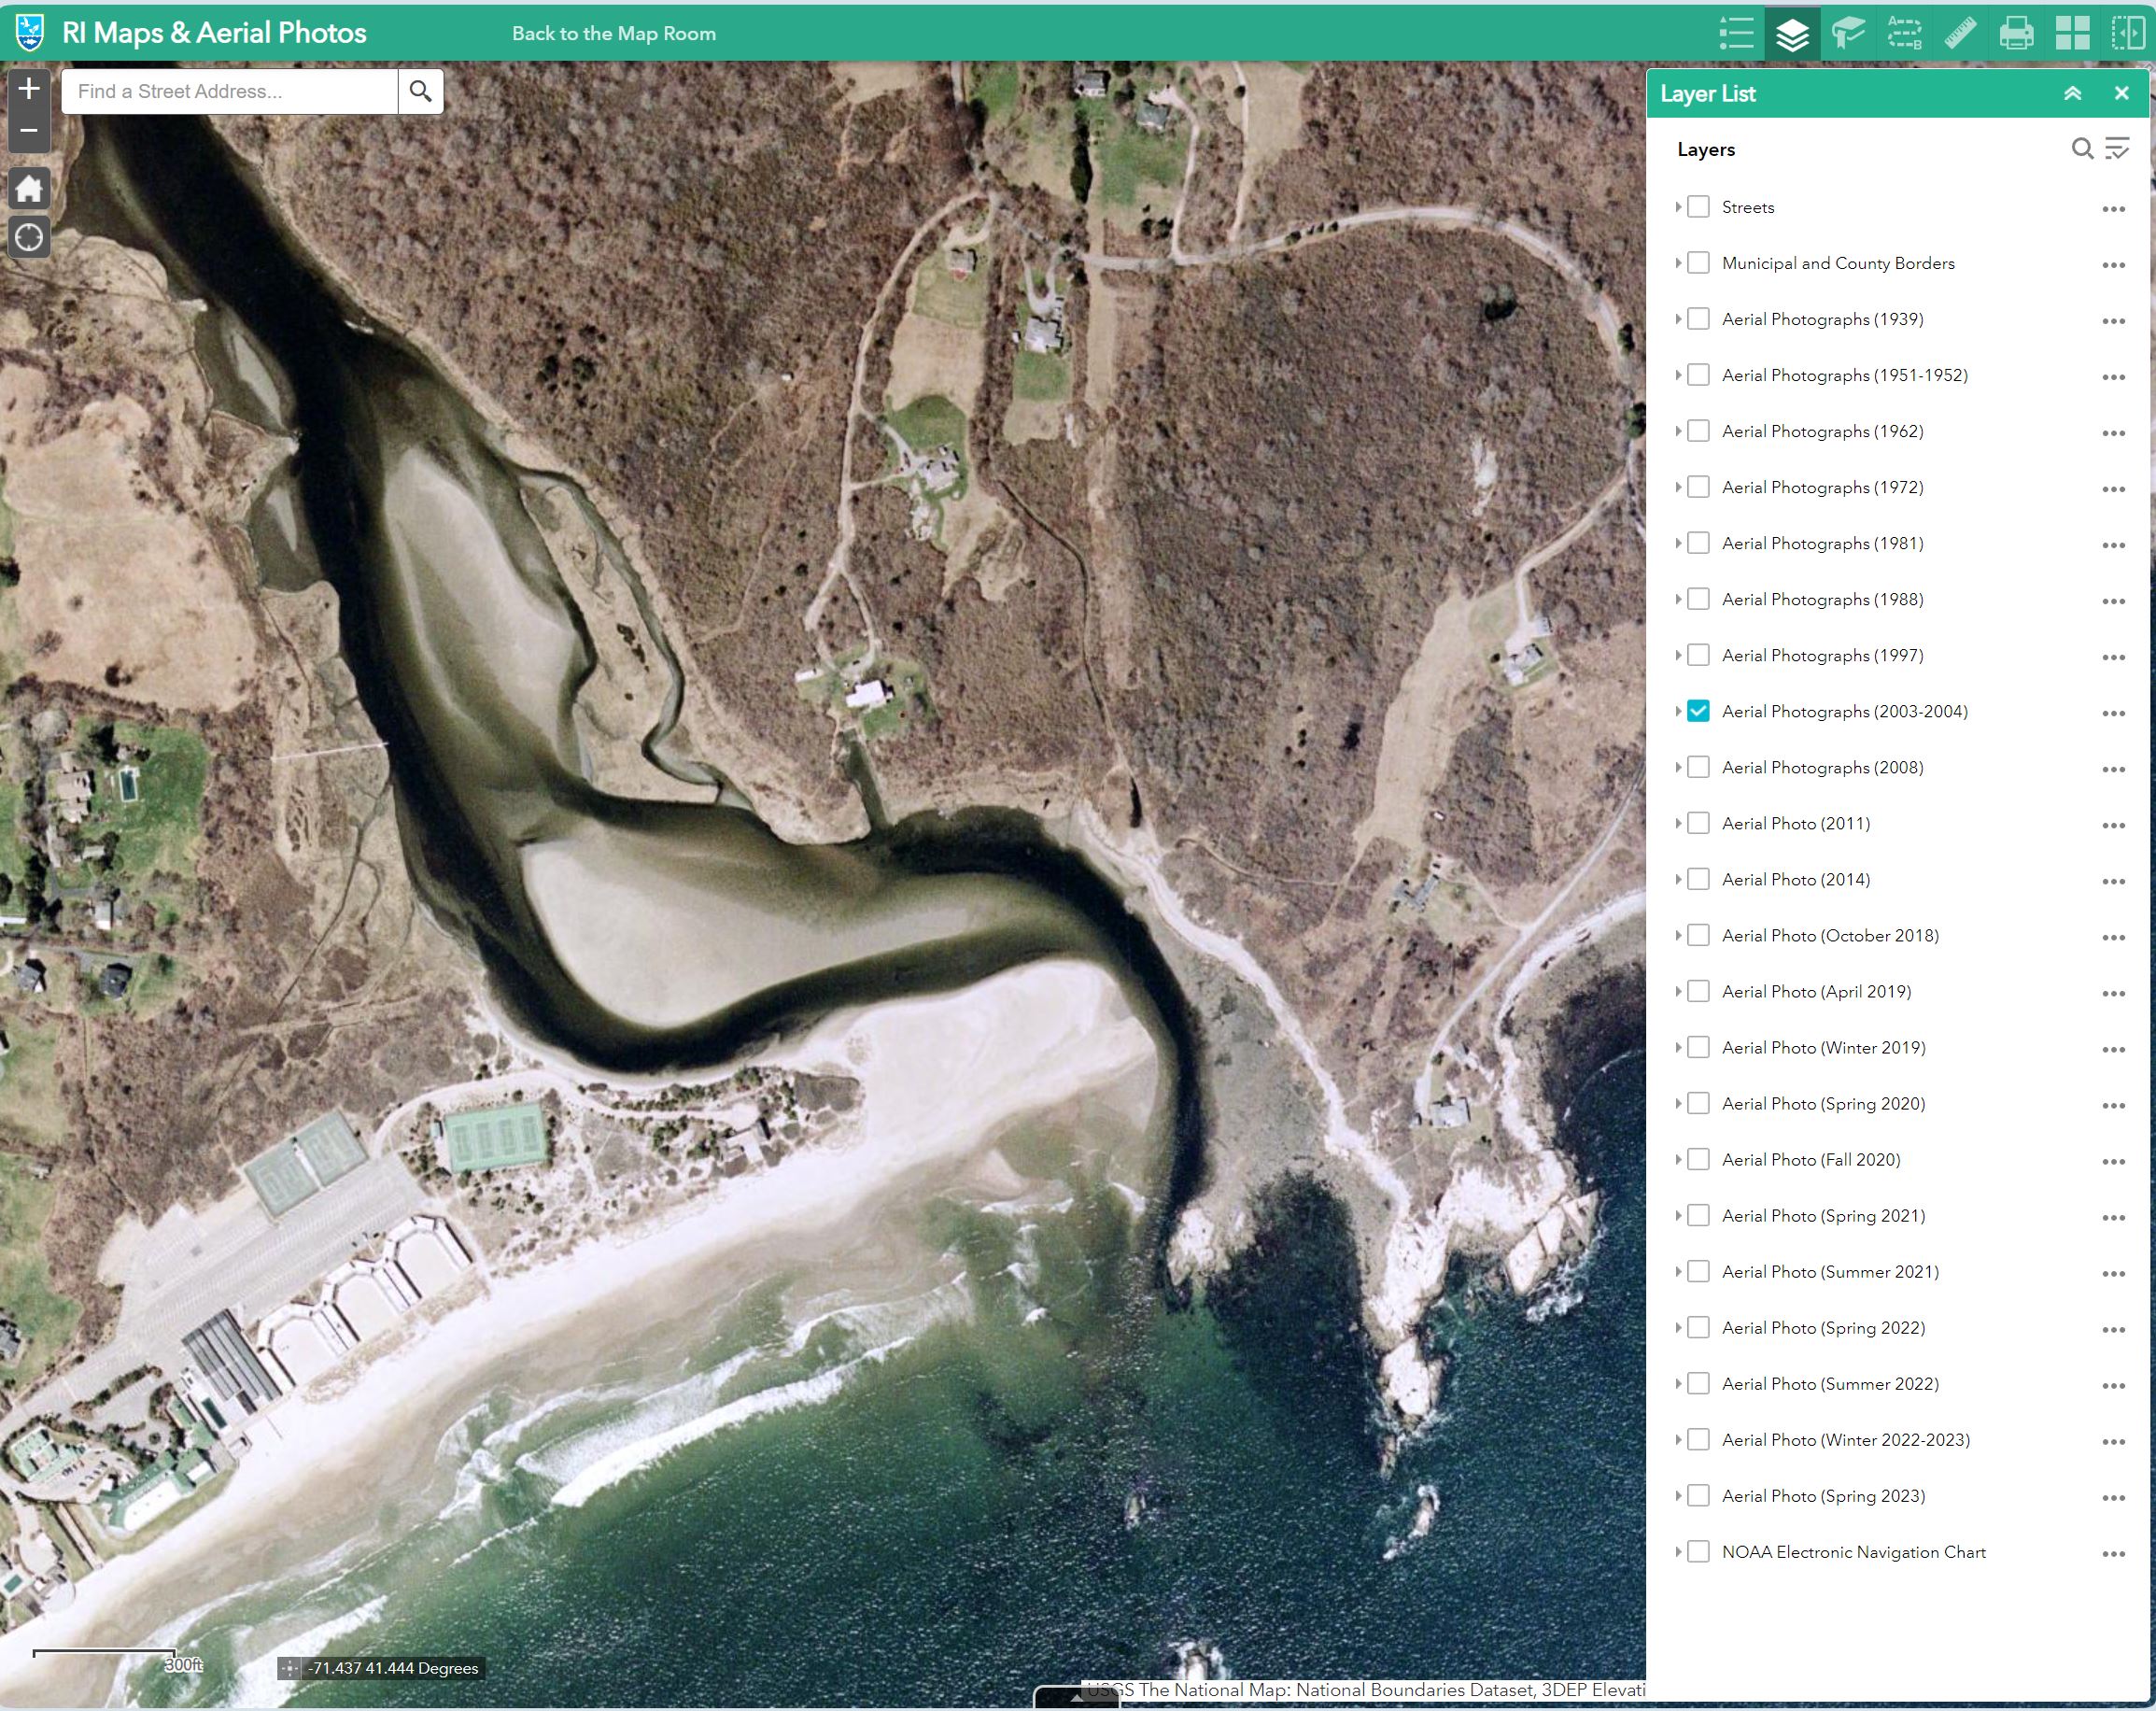Viewport: 2156px width, 1711px height.
Task: Uncheck Aerial Photographs (2003-2004) layer
Action: (1698, 711)
